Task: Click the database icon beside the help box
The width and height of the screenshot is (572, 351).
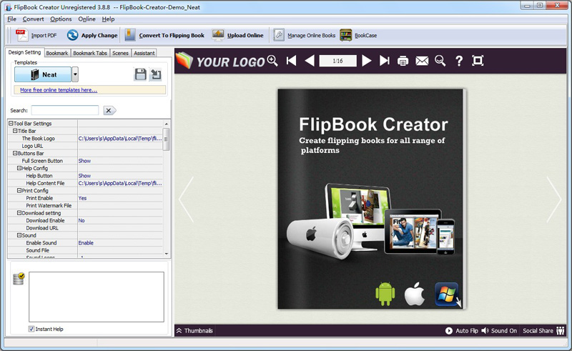Action: (x=19, y=278)
